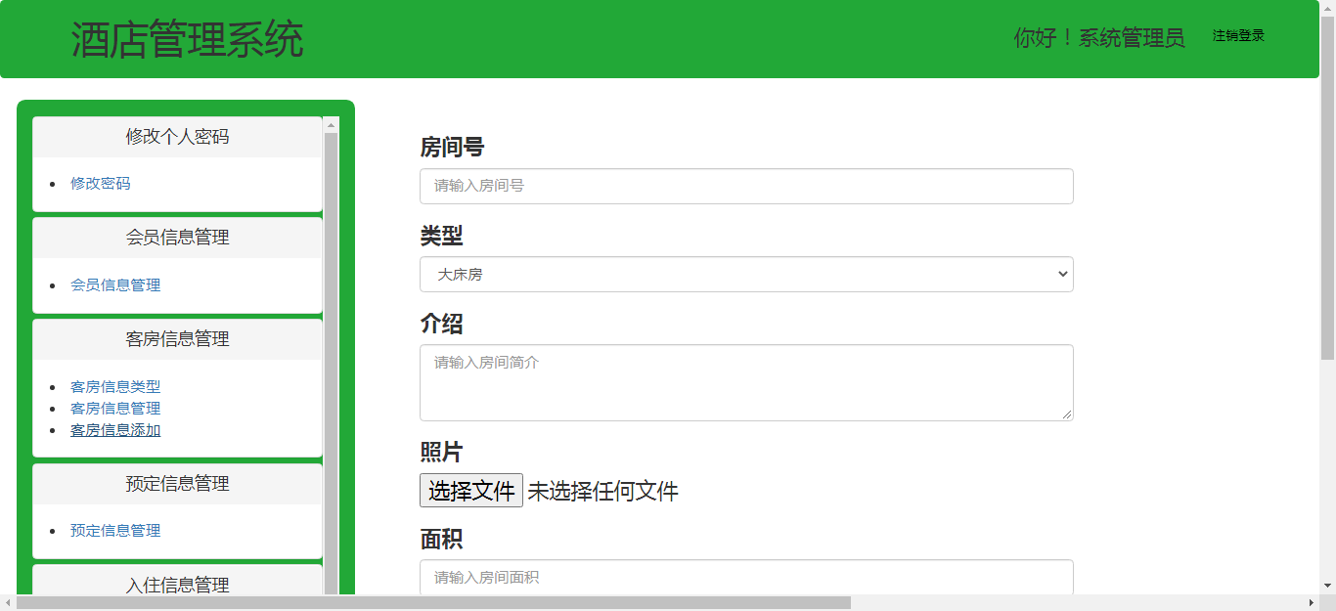Screen dimensions: 1336x611
Task: Click the 客房信息管理 panel header
Action: click(177, 339)
